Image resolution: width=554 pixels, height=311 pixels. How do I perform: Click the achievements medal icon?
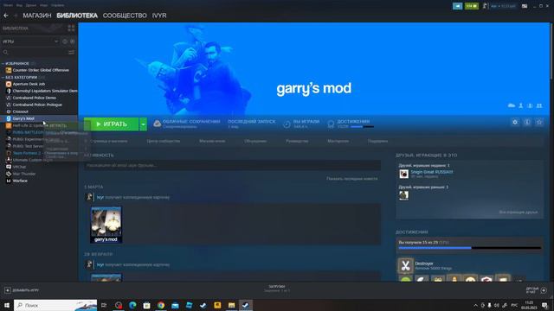[331, 124]
